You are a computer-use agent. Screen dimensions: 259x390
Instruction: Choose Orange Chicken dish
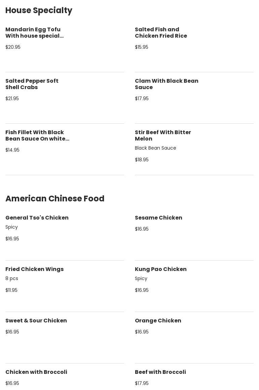pos(158,321)
